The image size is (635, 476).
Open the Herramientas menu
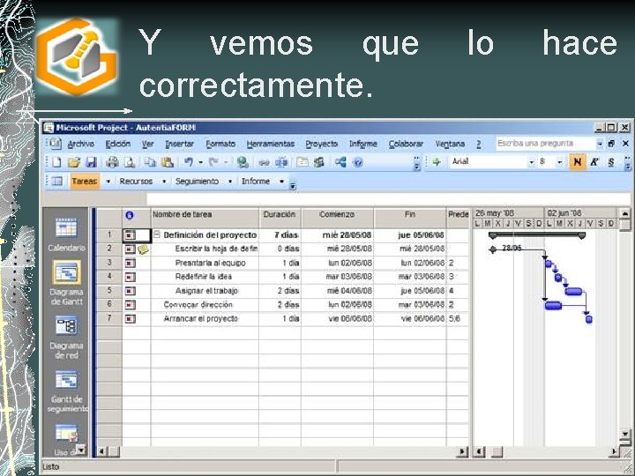(x=270, y=144)
